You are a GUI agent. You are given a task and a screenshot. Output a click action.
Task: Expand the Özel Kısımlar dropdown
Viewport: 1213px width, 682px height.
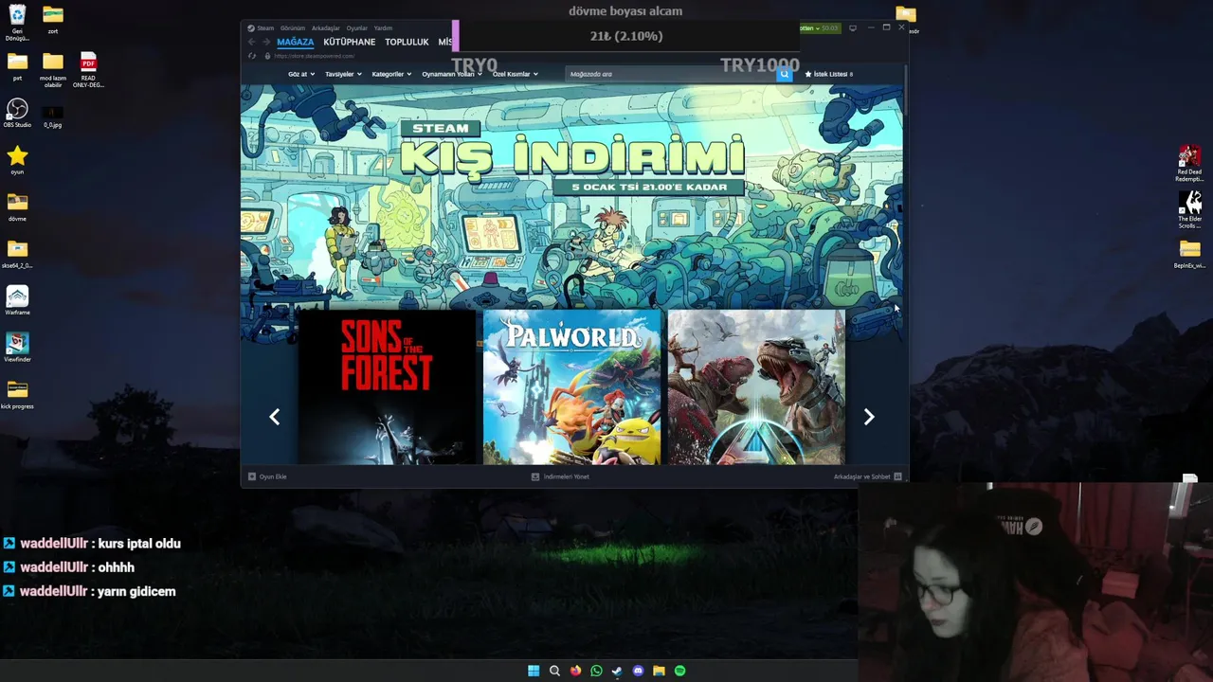pos(515,74)
